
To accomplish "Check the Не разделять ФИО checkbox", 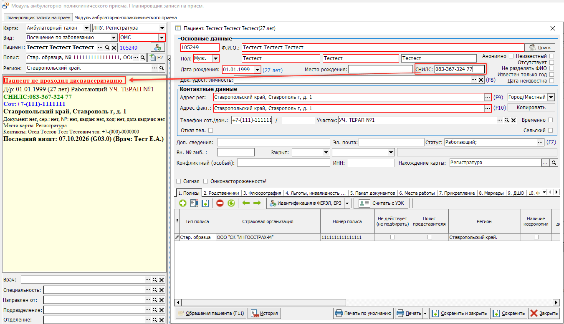I will 552,68.
